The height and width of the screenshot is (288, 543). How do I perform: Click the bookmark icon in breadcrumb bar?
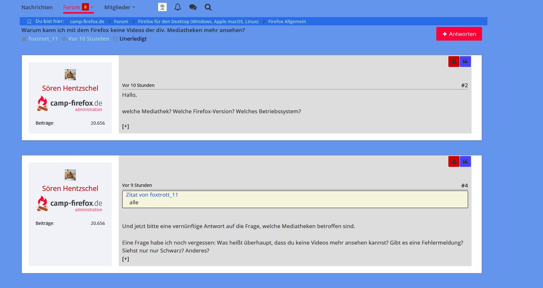coord(29,22)
